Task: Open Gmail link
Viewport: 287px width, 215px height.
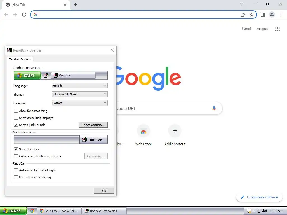Action: (247, 29)
